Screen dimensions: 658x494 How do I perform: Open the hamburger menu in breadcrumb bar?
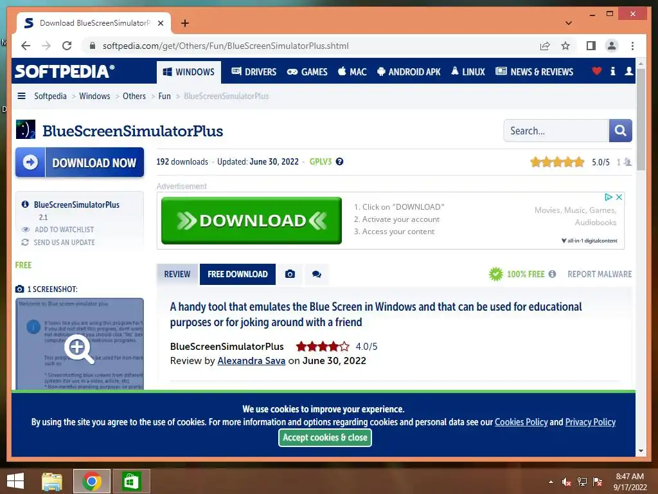[21, 96]
